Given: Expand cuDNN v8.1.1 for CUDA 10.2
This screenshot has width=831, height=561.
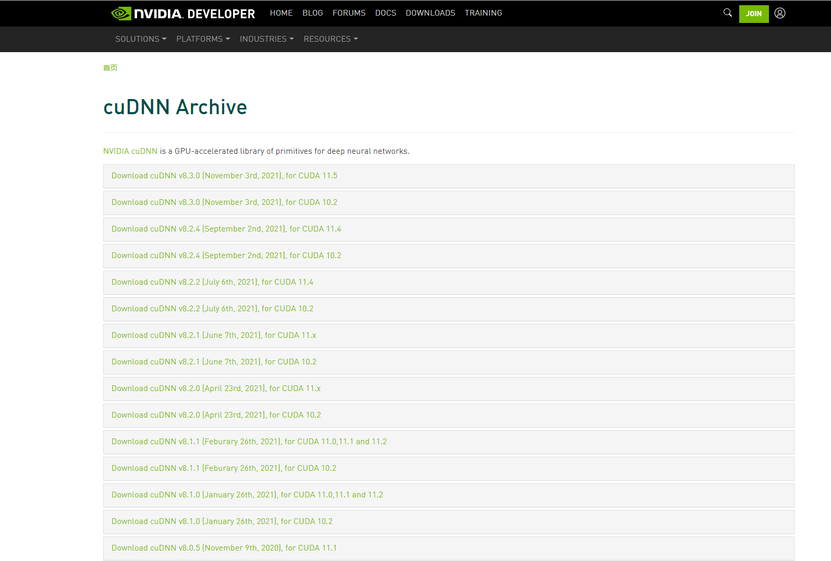Looking at the screenshot, I should [448, 469].
